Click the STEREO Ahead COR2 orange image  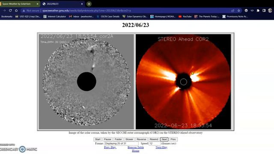point(183,82)
